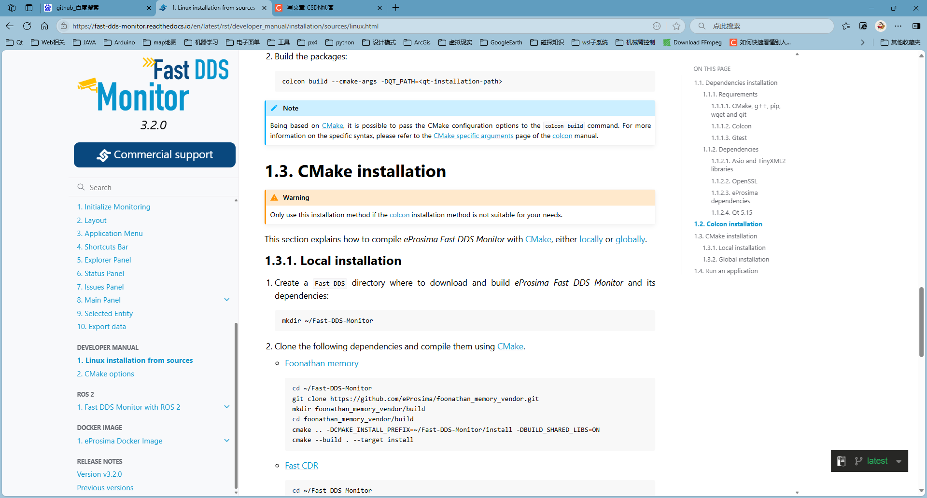This screenshot has width=927, height=498.
Task: Open the vertical tabs icon top-left
Action: (x=29, y=8)
